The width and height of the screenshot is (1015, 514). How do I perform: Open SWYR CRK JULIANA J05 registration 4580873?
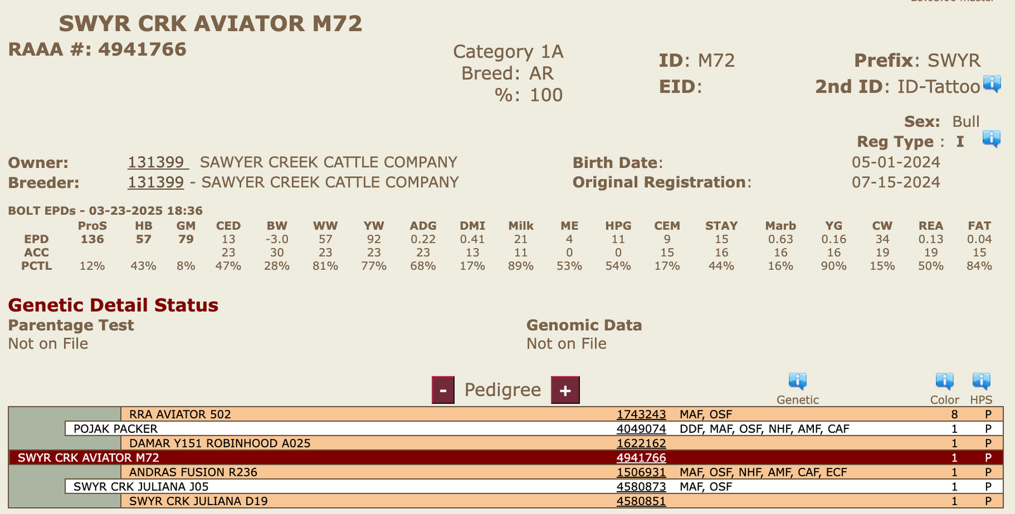[641, 487]
